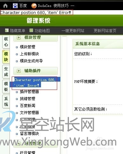Open 留言簿模块
Viewport: 123px width, 154px height.
[x=29, y=134]
